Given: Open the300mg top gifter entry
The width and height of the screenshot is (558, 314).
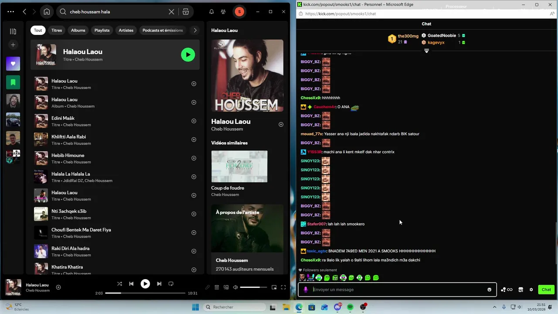Looking at the screenshot, I should (403, 39).
